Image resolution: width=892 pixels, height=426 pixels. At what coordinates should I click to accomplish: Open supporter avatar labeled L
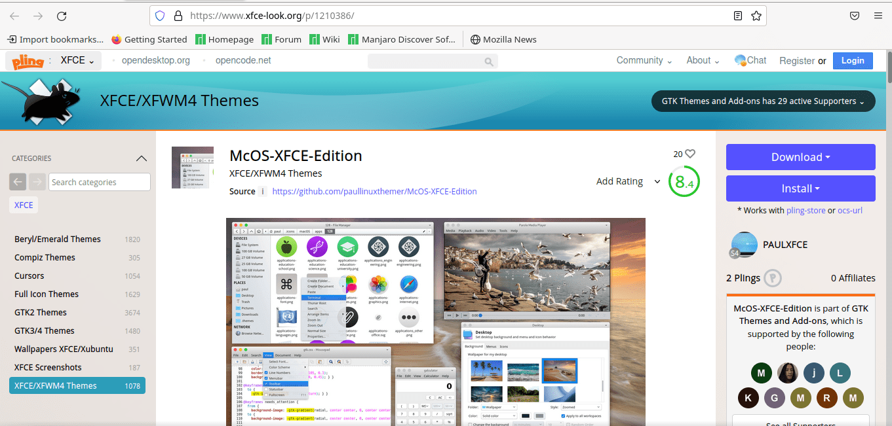tap(840, 373)
